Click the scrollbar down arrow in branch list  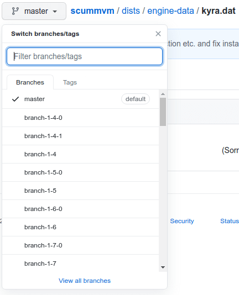(163, 267)
